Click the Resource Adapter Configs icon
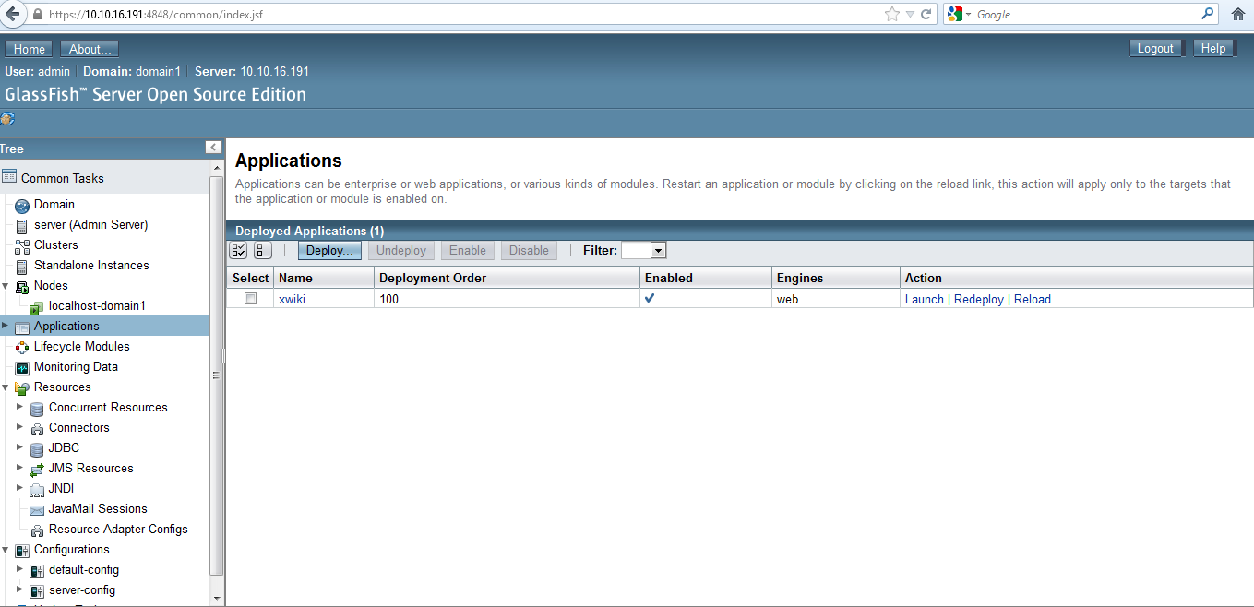The width and height of the screenshot is (1254, 607). click(37, 530)
